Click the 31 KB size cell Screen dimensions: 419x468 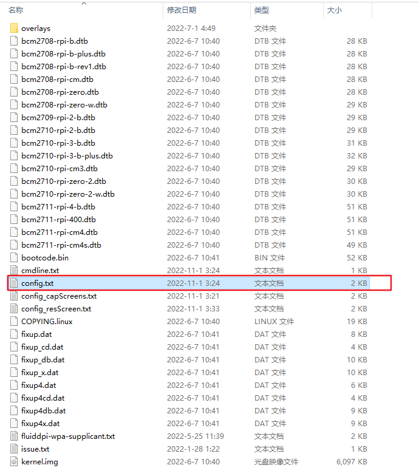point(357,143)
